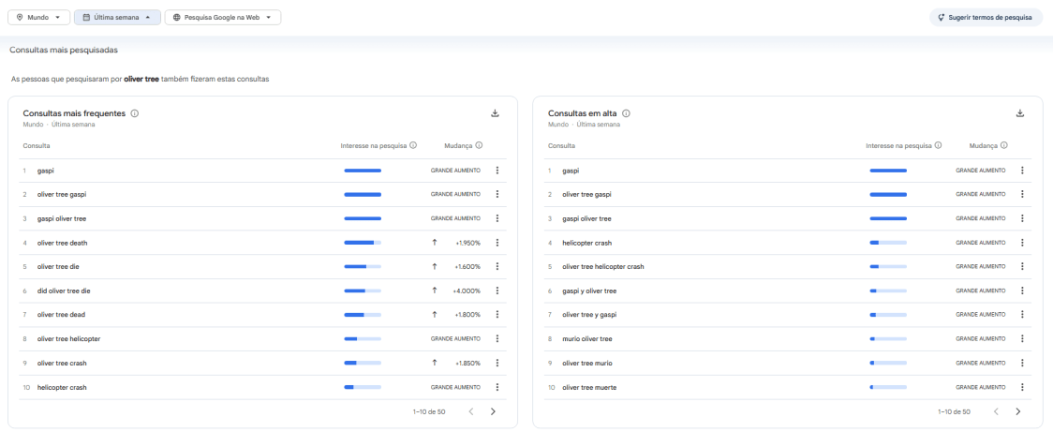This screenshot has width=1053, height=447.
Task: Click the +1.600% change value
Action: [467, 267]
